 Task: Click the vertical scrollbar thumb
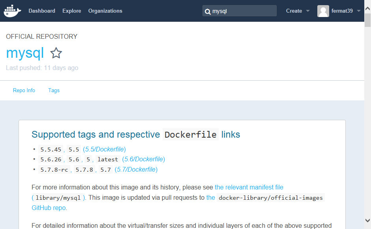368,20
